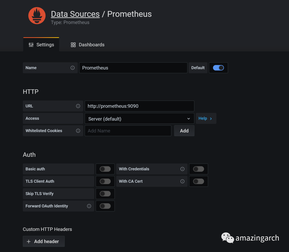Viewport: 289px width, 252px height.
Task: Switch to the Dashboards tab
Action: 88,45
